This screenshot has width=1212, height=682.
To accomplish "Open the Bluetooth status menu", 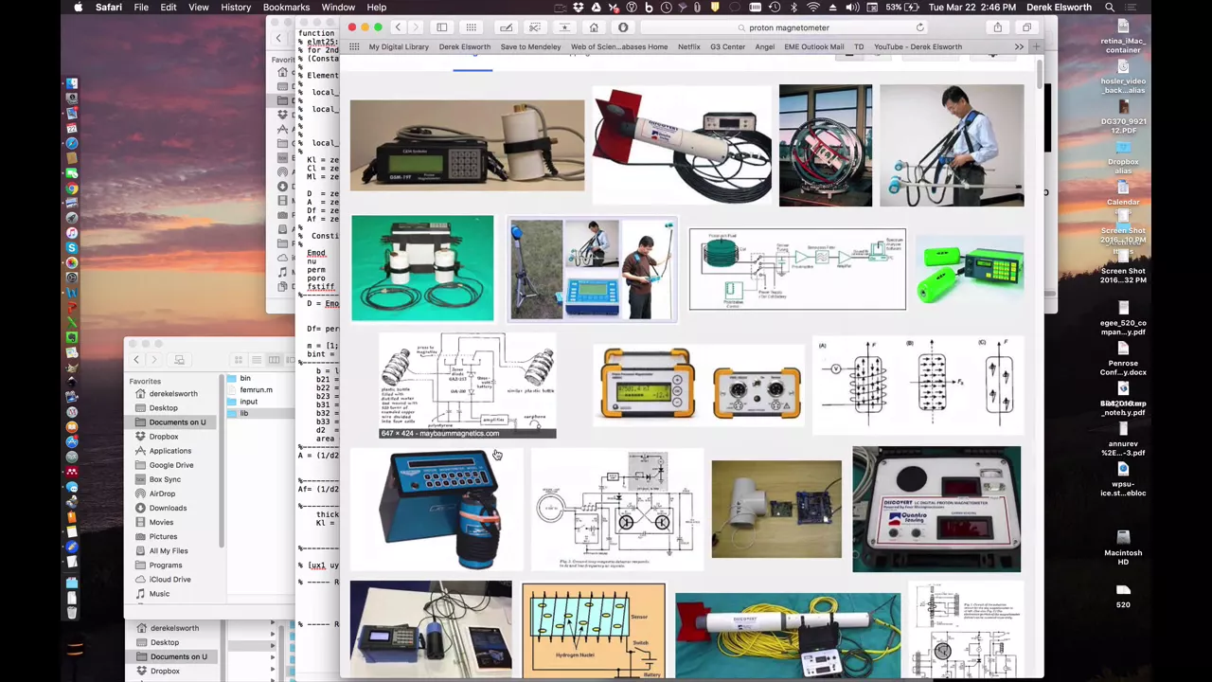I will coord(793,8).
